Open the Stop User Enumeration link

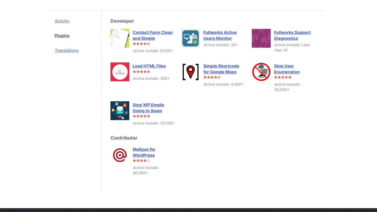coord(287,69)
